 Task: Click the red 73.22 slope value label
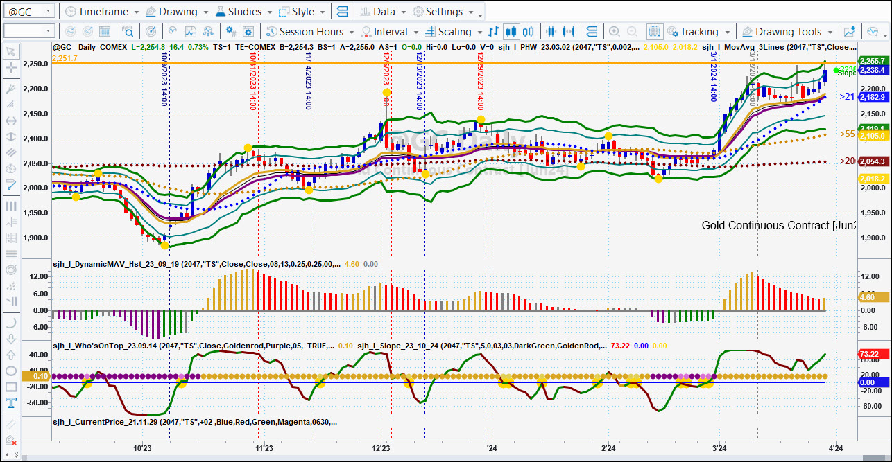click(x=873, y=354)
